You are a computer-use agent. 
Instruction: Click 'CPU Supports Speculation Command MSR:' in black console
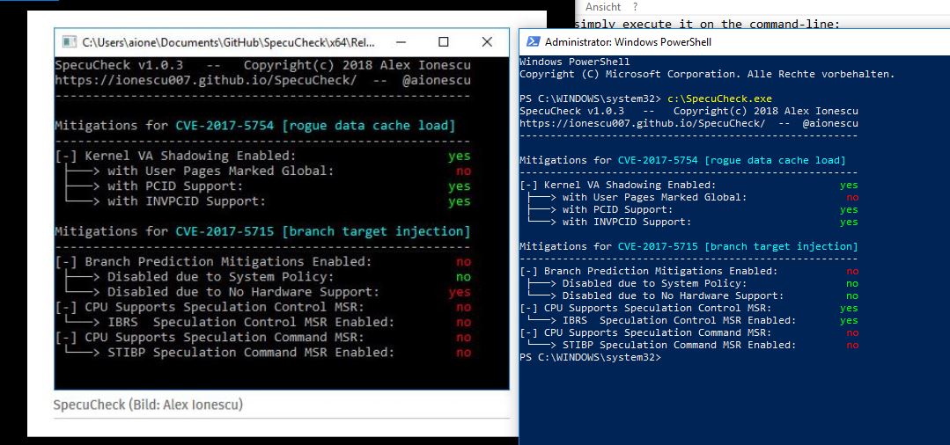pos(225,337)
